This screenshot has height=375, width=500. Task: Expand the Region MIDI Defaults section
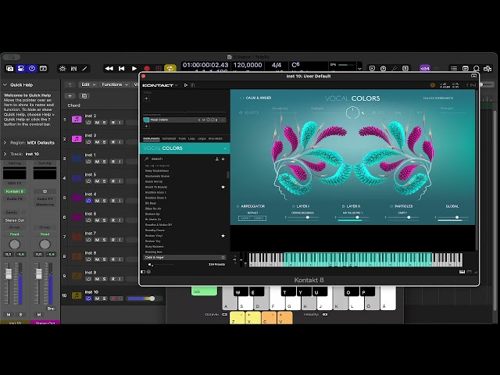point(5,142)
